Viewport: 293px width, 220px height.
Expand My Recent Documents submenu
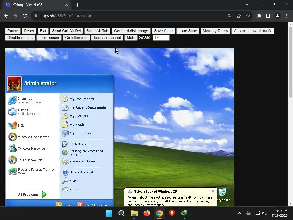86,107
